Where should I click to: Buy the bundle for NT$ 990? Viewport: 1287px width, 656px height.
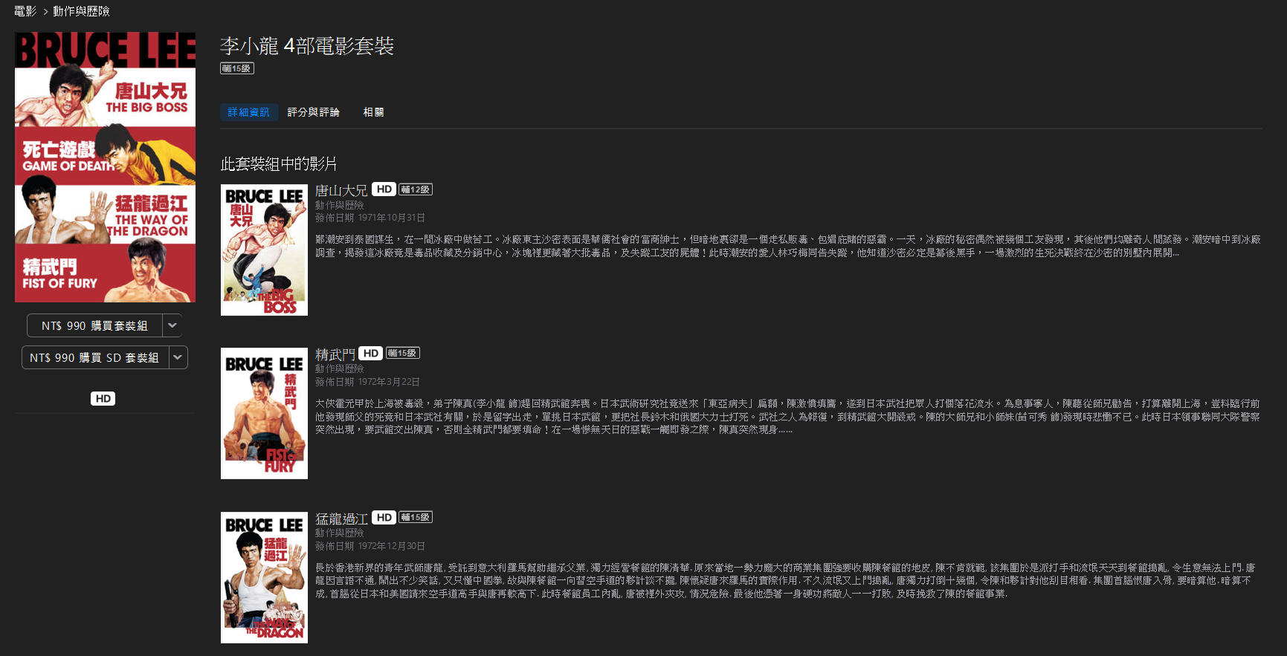[x=94, y=325]
